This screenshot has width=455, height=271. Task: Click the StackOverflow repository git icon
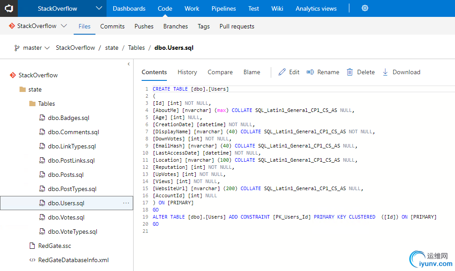pyautogui.click(x=12, y=26)
